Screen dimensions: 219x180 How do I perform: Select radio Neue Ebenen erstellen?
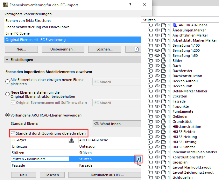click(x=7, y=94)
